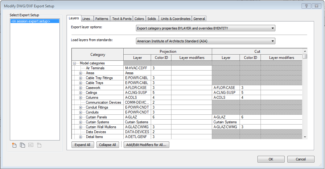Expand the Areas category

point(80,73)
